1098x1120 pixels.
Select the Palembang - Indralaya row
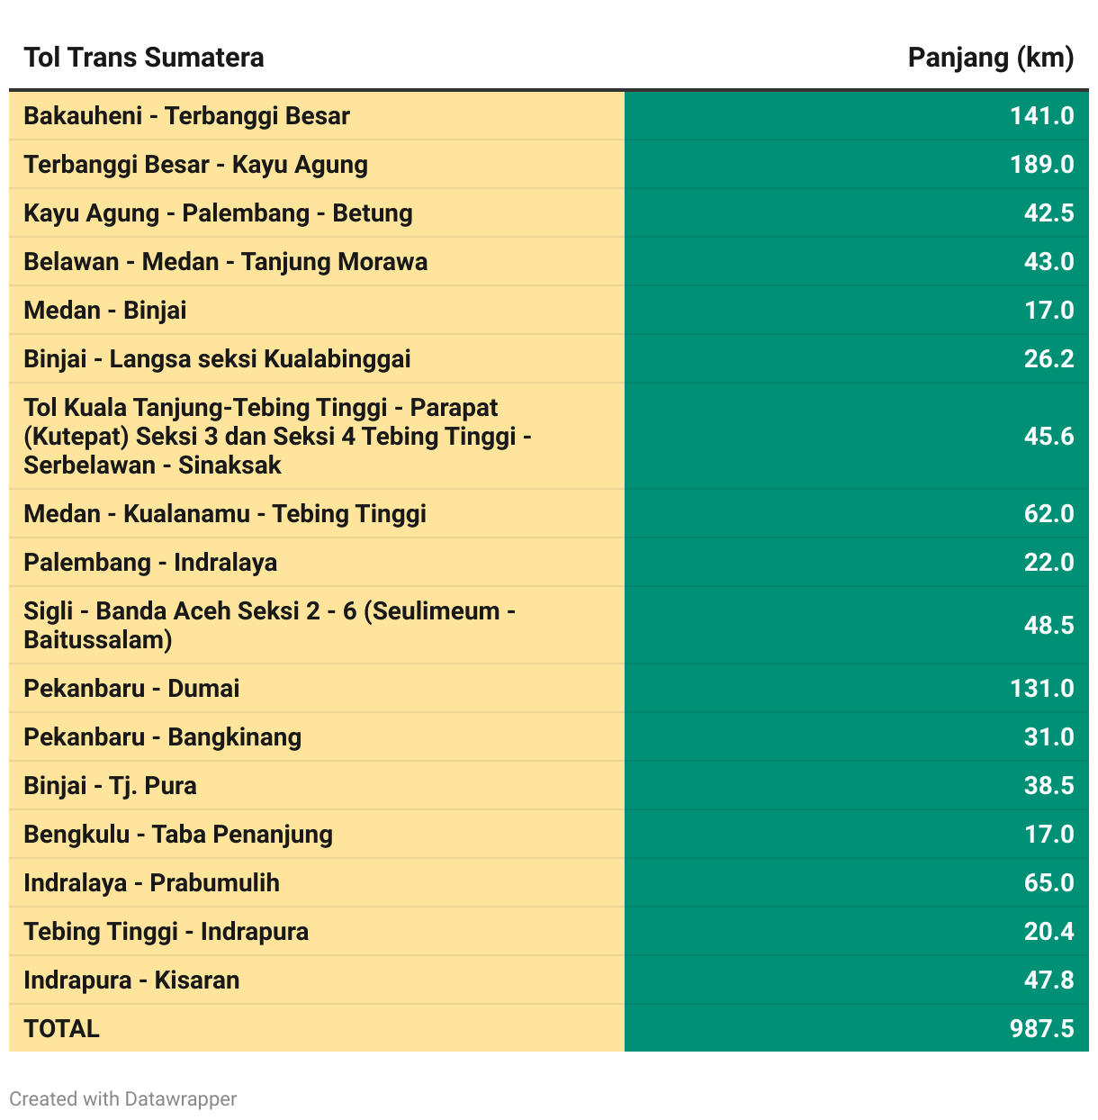(549, 562)
